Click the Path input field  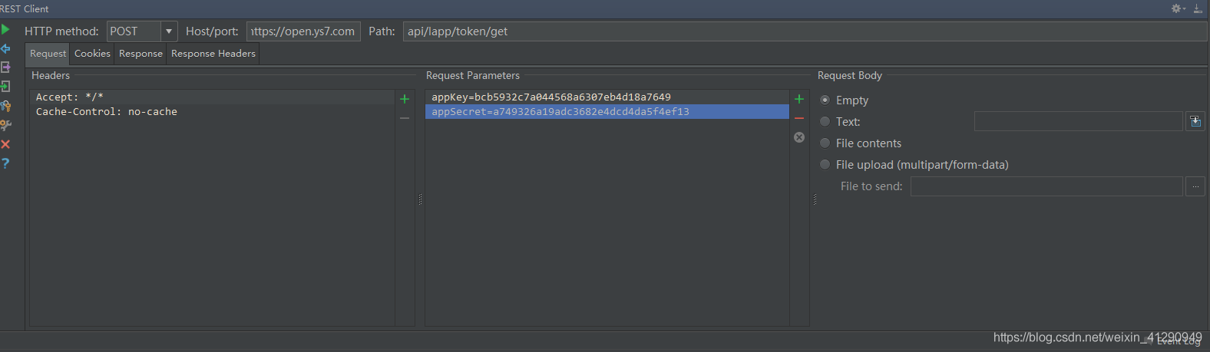tap(804, 31)
